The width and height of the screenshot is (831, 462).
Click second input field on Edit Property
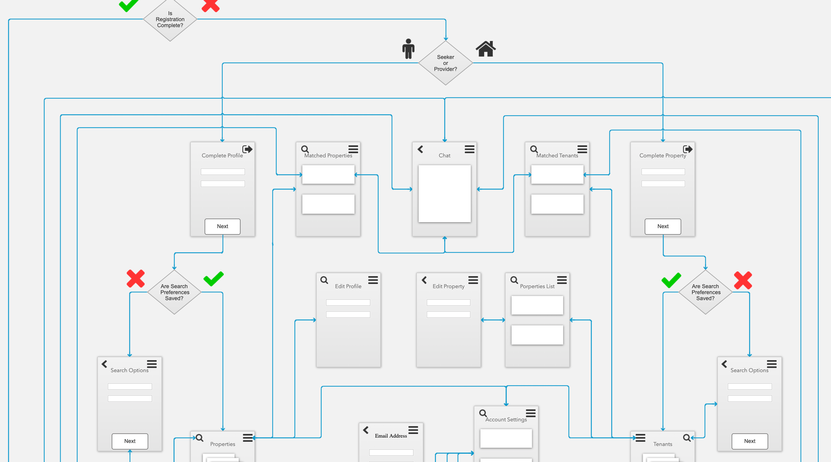click(449, 315)
